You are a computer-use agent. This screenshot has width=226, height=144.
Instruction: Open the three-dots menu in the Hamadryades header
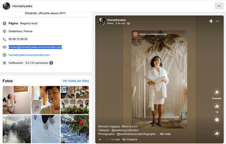(219, 6)
